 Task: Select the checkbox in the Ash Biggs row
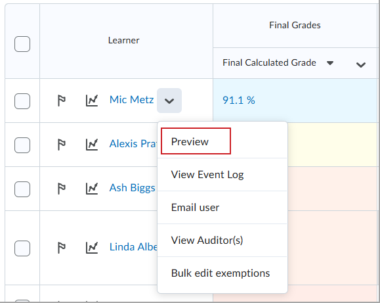[x=22, y=189]
